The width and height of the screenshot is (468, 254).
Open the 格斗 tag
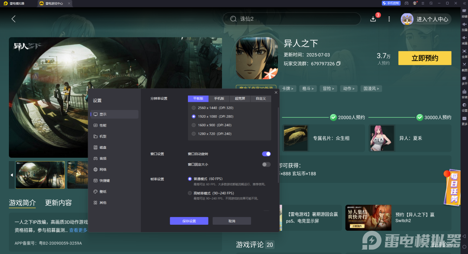point(308,88)
